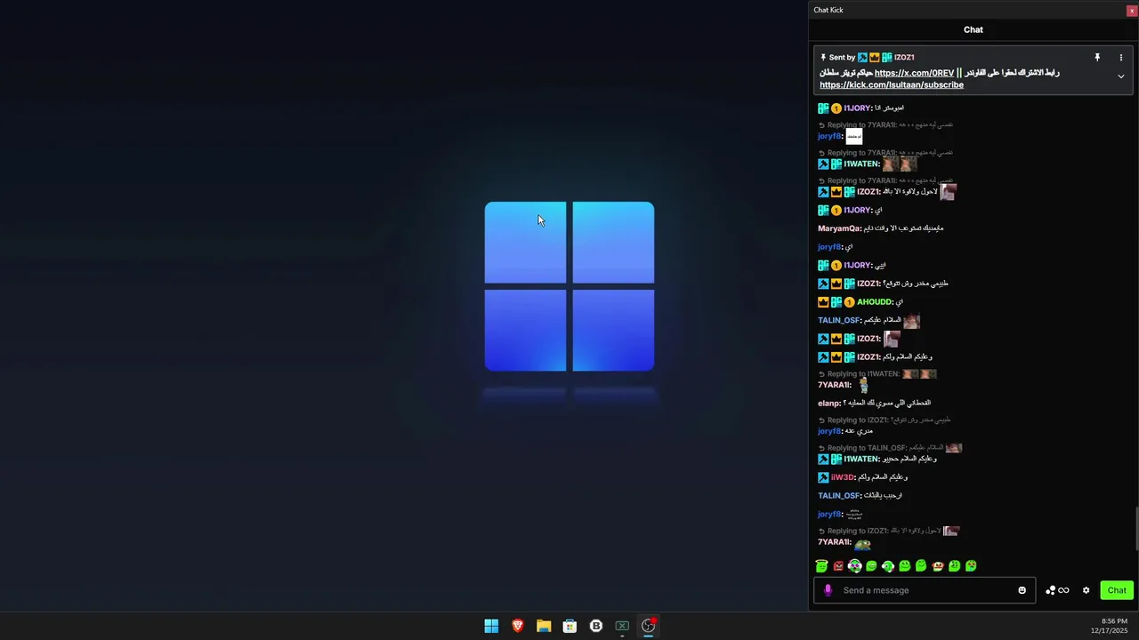1139x640 pixels.
Task: Open chat settings gear
Action: pos(1086,590)
